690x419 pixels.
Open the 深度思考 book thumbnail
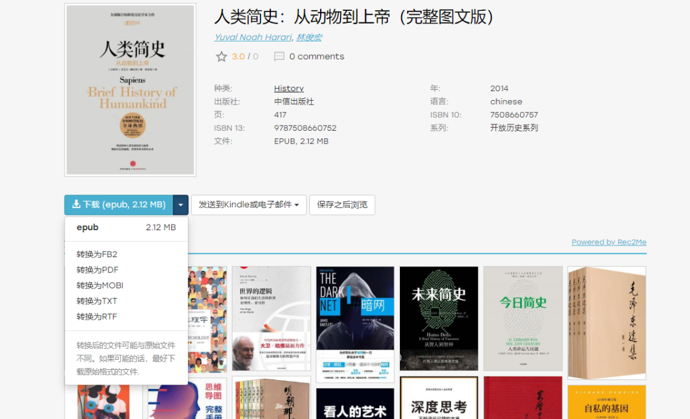click(439, 397)
